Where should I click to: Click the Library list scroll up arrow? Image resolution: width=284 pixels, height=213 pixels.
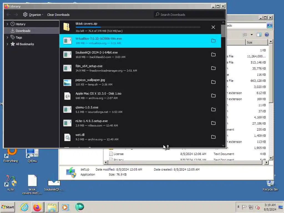pyautogui.click(x=223, y=22)
